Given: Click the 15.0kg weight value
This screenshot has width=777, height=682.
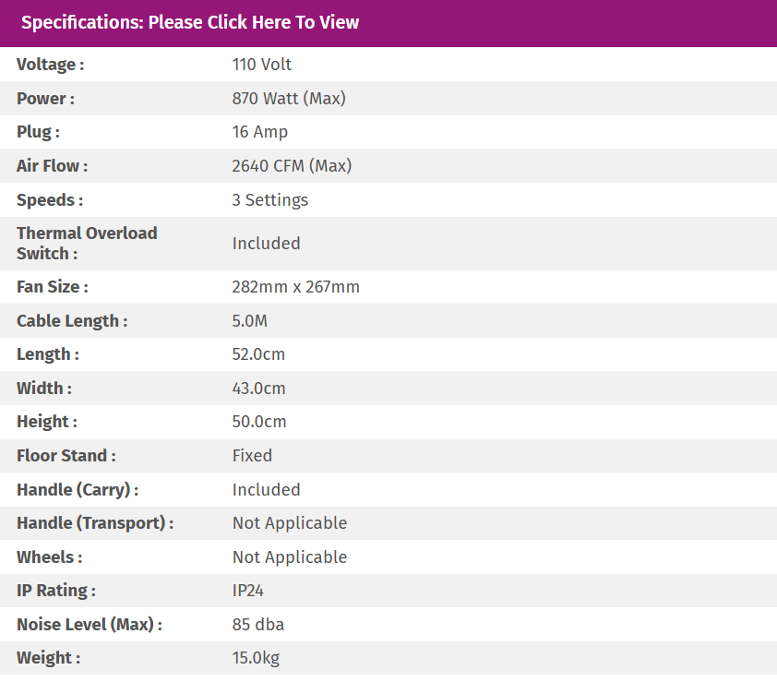Looking at the screenshot, I should pyautogui.click(x=256, y=658).
